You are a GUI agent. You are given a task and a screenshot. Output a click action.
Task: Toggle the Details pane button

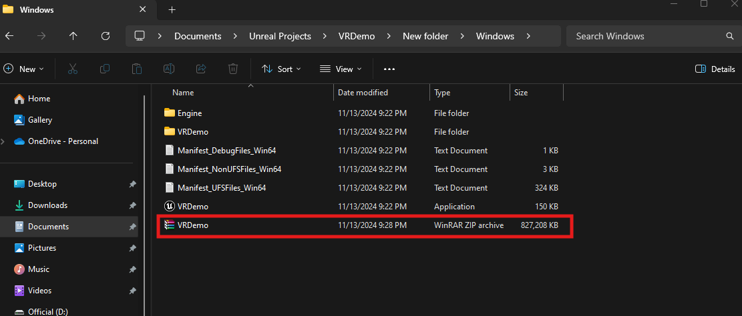(x=715, y=69)
